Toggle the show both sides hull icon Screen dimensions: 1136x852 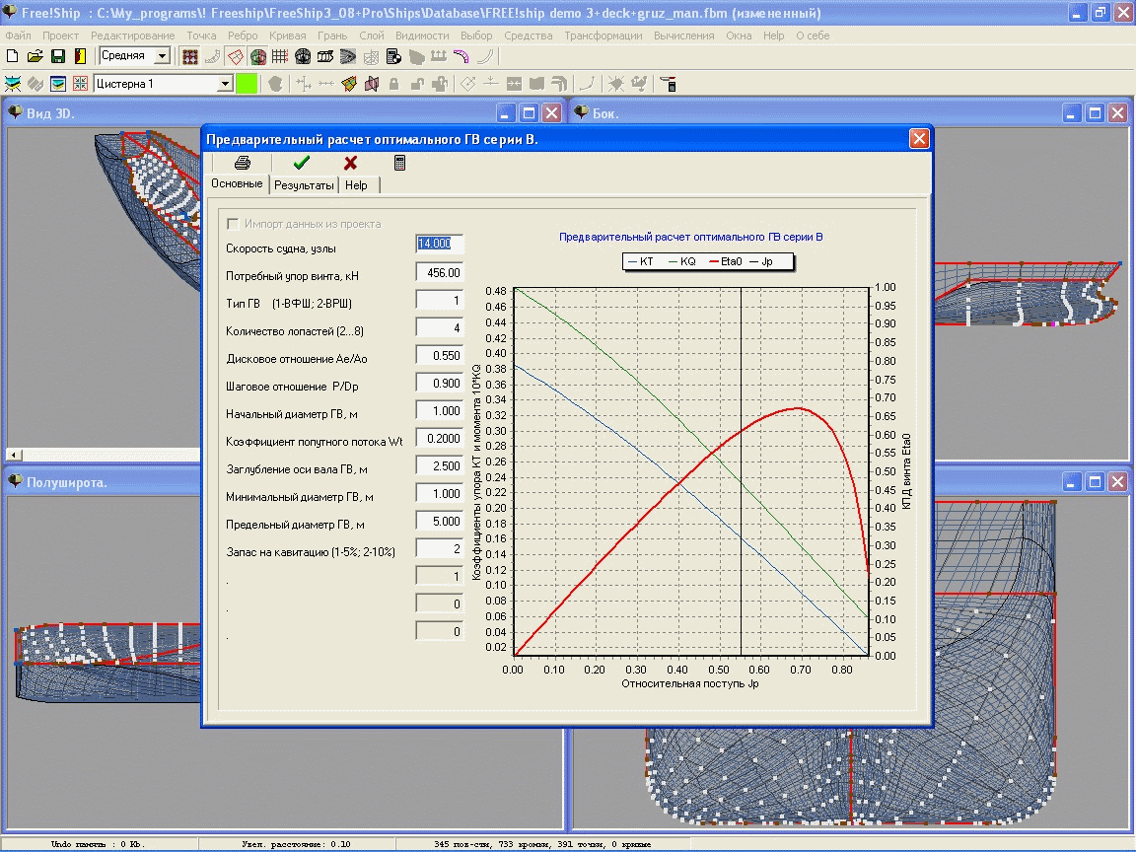[258, 56]
